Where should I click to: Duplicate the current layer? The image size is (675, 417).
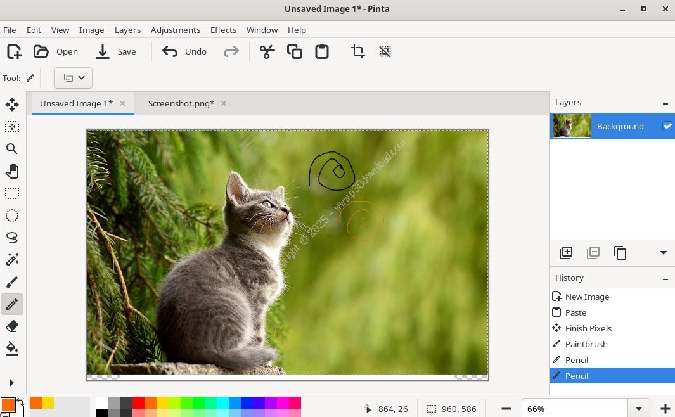[x=620, y=253]
